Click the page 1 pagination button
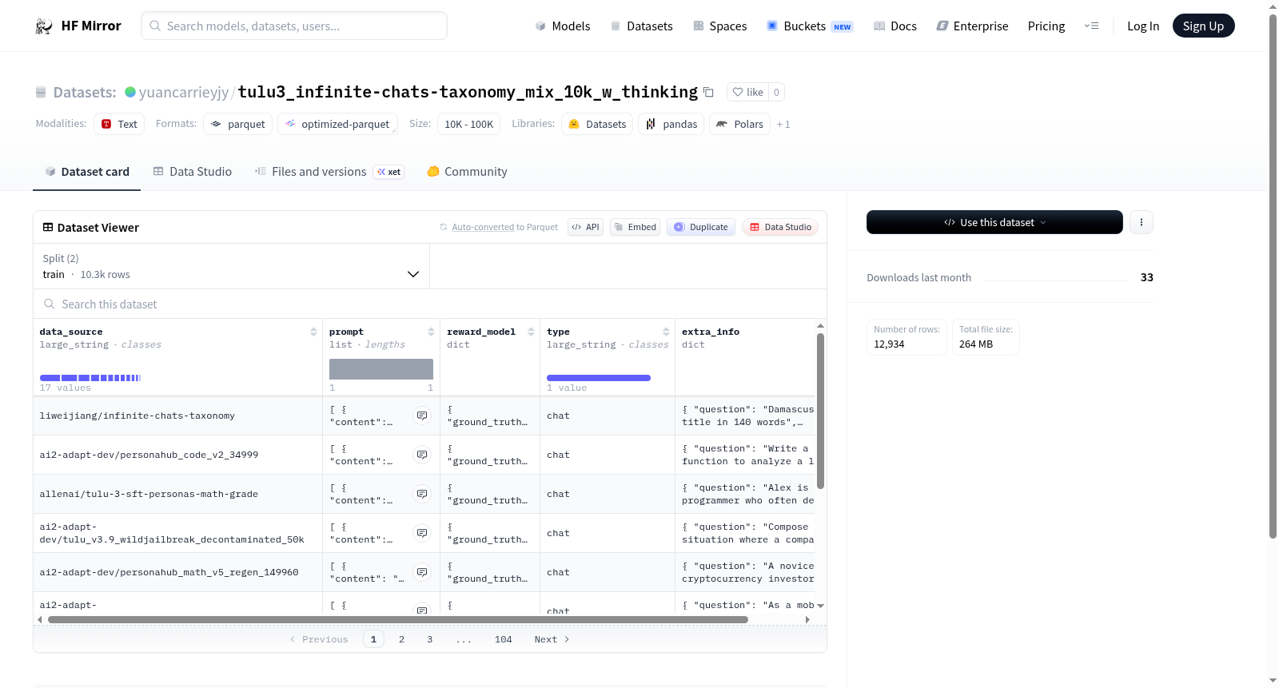Image resolution: width=1279 pixels, height=688 pixels. click(373, 639)
